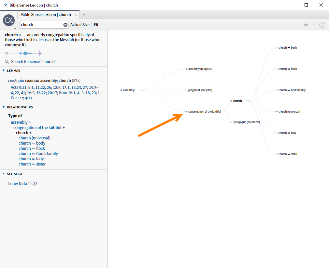Screen dimensions: 329x268
Task: Open the Rom 16:1 reference
Action: [x=67, y=93]
